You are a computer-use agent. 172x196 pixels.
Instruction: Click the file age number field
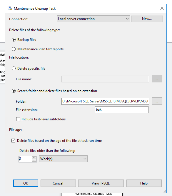point(25,159)
